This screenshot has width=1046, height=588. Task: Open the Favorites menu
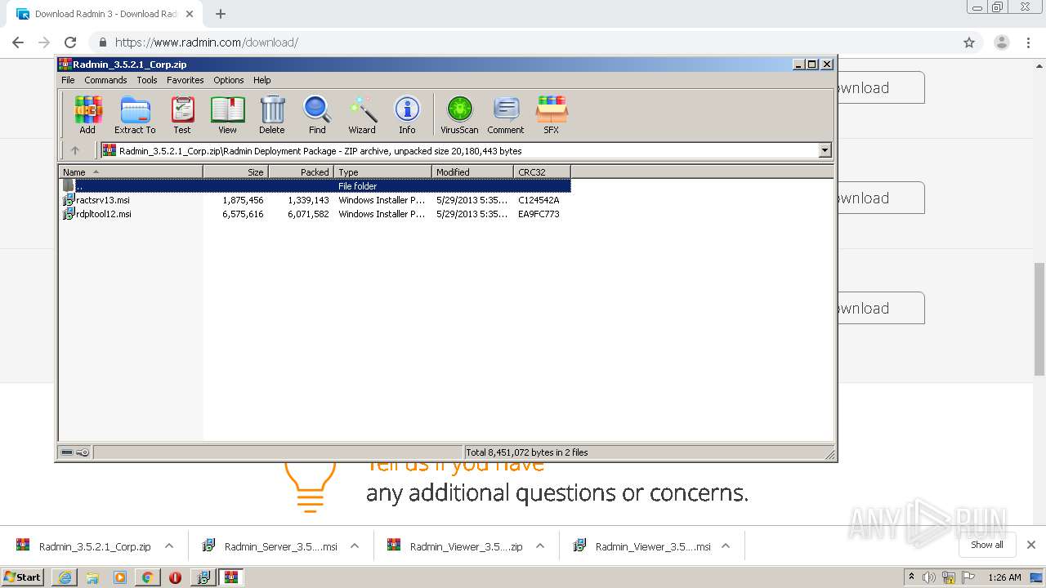pyautogui.click(x=186, y=80)
